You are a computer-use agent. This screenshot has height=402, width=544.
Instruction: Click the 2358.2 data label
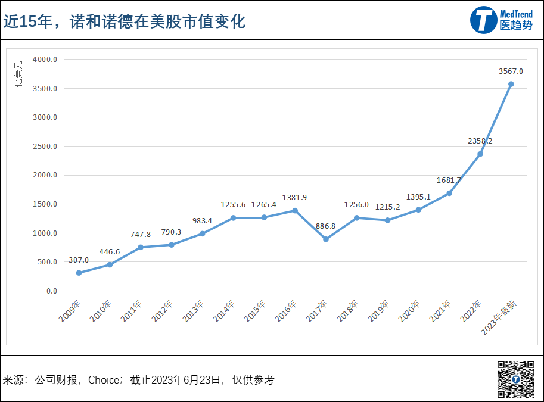pos(480,141)
